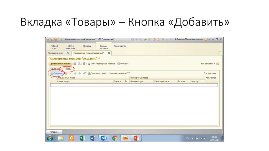Open the 1C main menu orange icon
Screen dimensions: 269x151
coord(48,39)
